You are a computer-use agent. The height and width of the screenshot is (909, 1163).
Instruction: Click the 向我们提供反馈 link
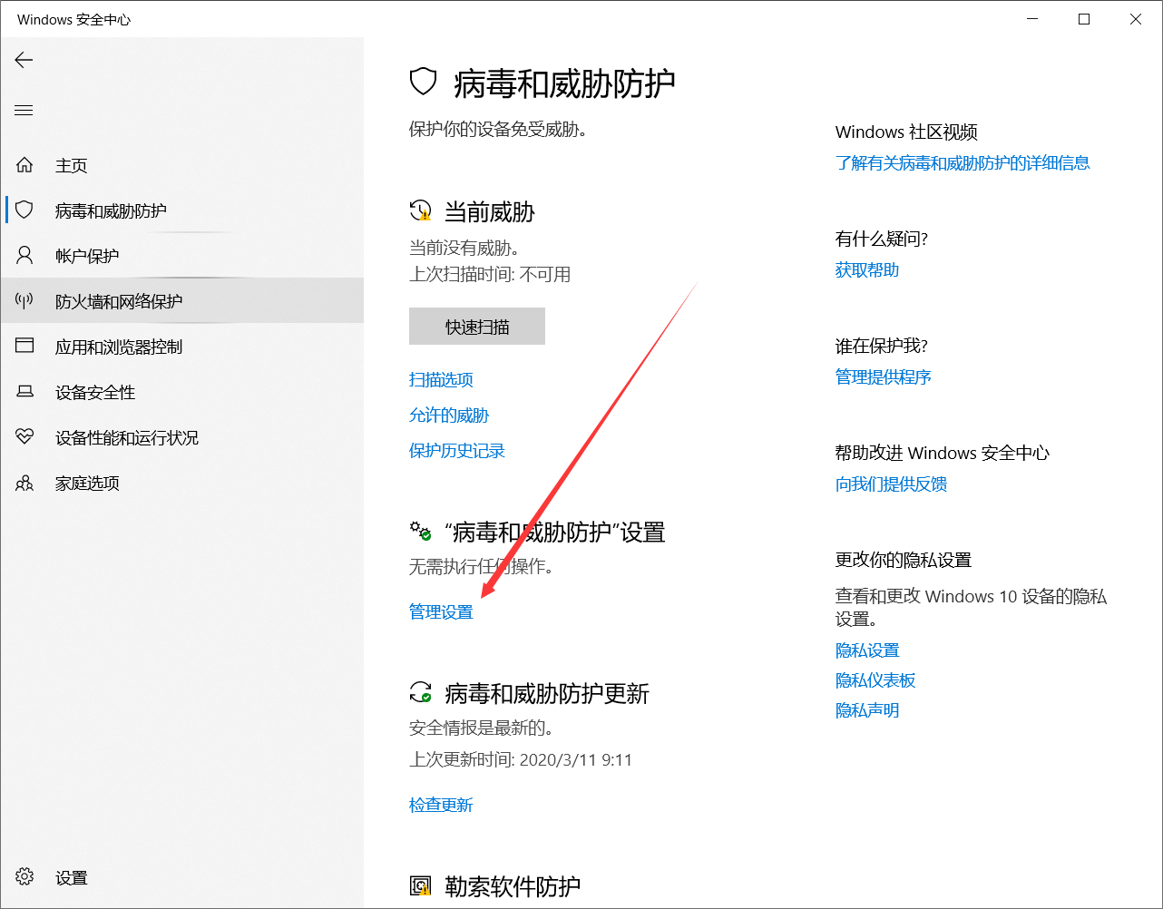[x=891, y=484]
